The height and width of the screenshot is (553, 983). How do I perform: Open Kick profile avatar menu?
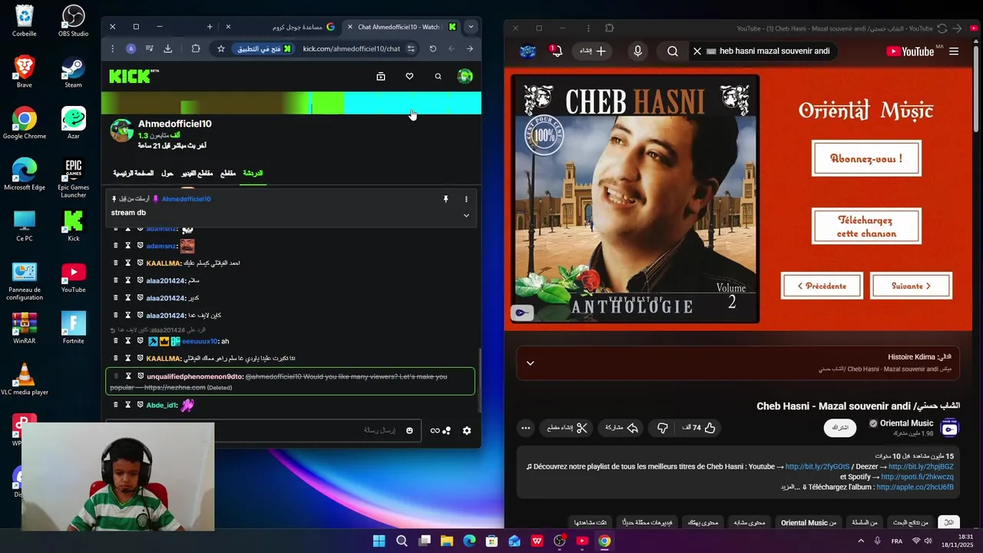point(465,76)
